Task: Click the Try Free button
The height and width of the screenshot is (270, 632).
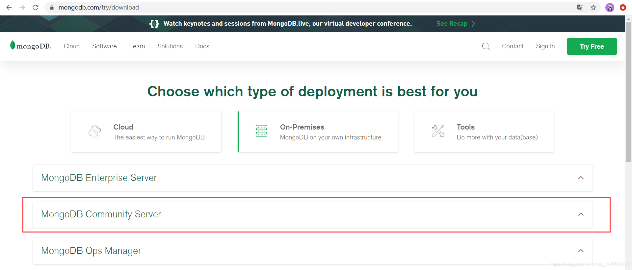Action: click(592, 46)
